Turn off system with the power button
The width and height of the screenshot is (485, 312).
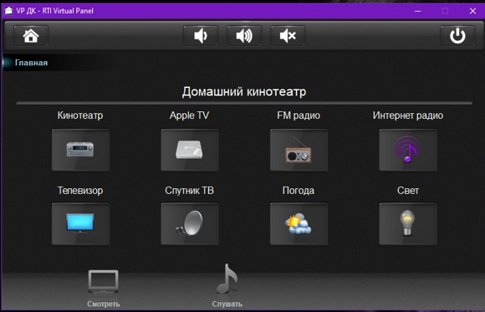click(x=457, y=36)
